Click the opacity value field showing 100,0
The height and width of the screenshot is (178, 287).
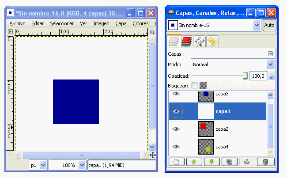[258, 76]
